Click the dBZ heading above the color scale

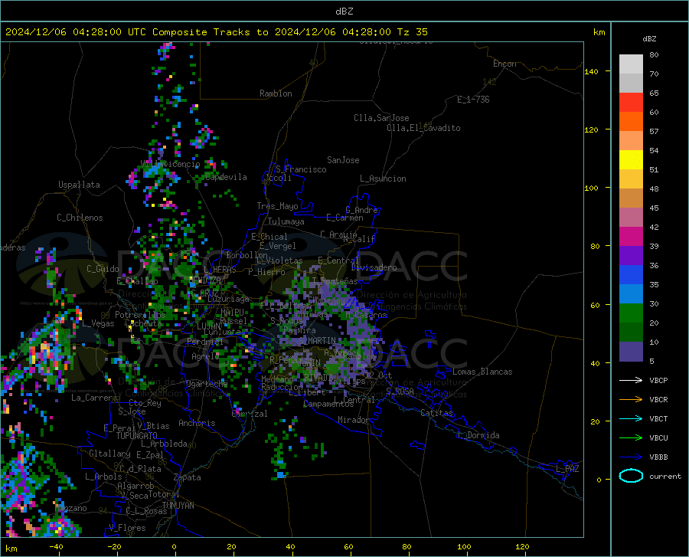(x=649, y=38)
